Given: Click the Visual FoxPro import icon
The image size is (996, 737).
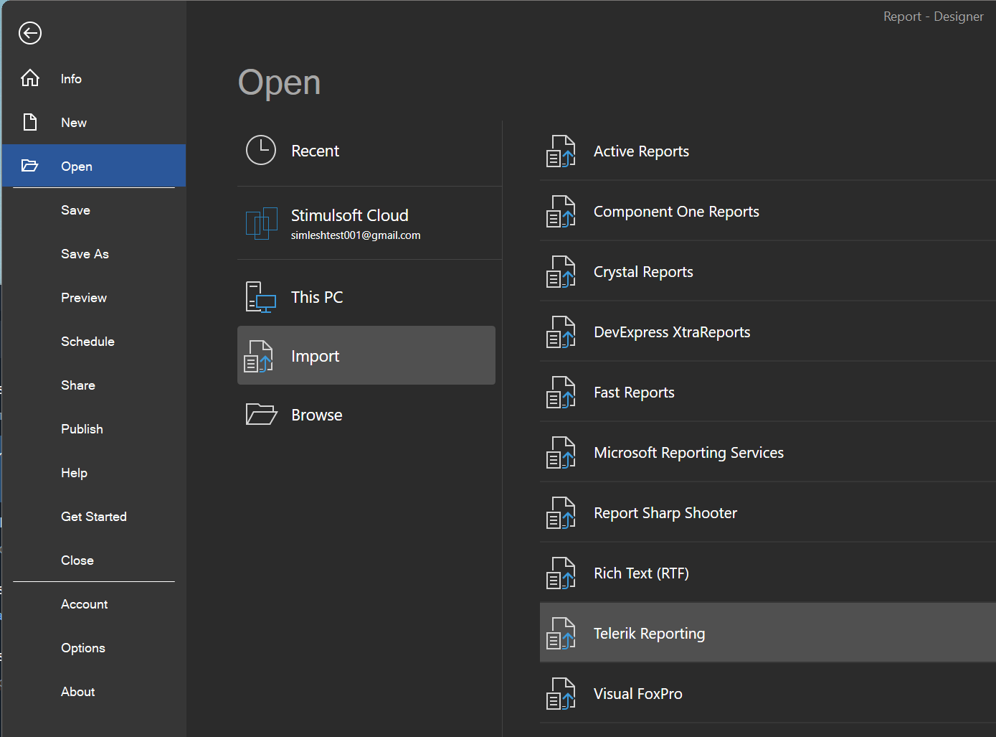Looking at the screenshot, I should coord(561,694).
